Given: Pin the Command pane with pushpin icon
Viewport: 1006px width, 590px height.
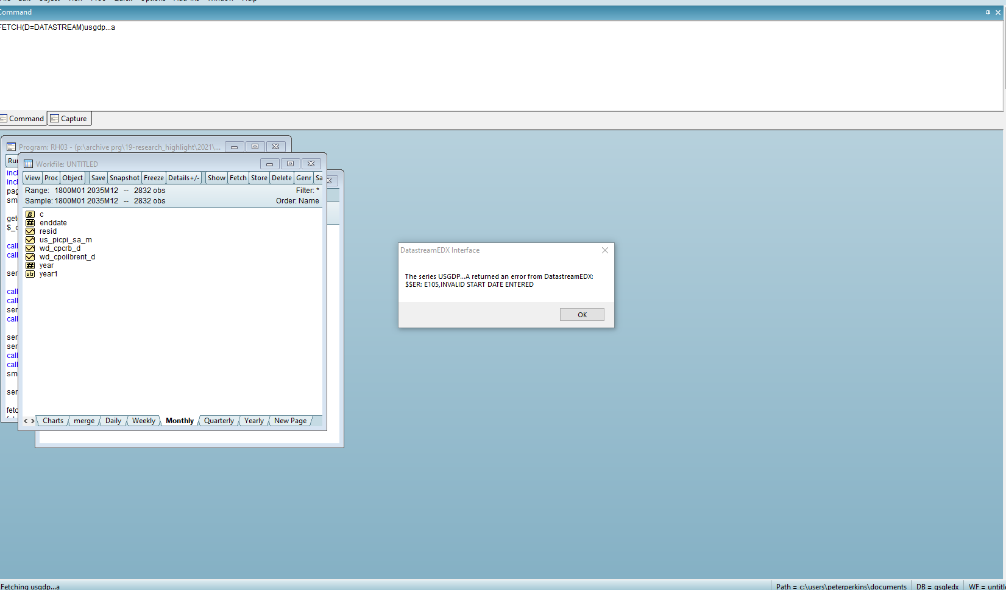Looking at the screenshot, I should pos(988,12).
